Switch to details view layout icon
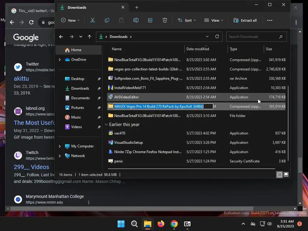308x231 pixels. point(279,174)
